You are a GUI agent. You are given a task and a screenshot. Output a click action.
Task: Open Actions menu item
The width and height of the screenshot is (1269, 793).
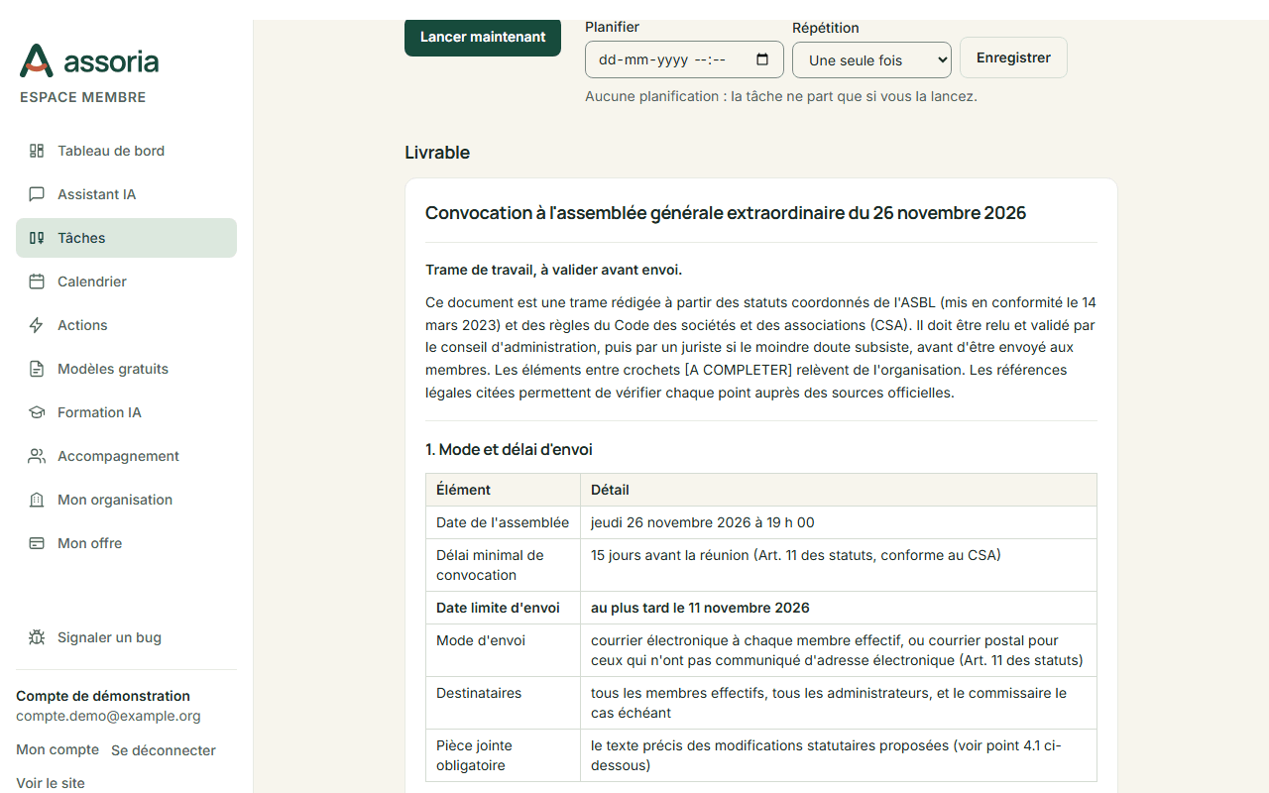click(x=126, y=325)
